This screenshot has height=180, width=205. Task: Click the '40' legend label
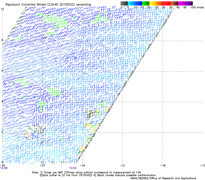pyautogui.click(x=178, y=7)
